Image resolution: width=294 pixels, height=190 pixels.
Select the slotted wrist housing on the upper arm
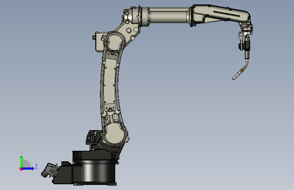coord(221,14)
